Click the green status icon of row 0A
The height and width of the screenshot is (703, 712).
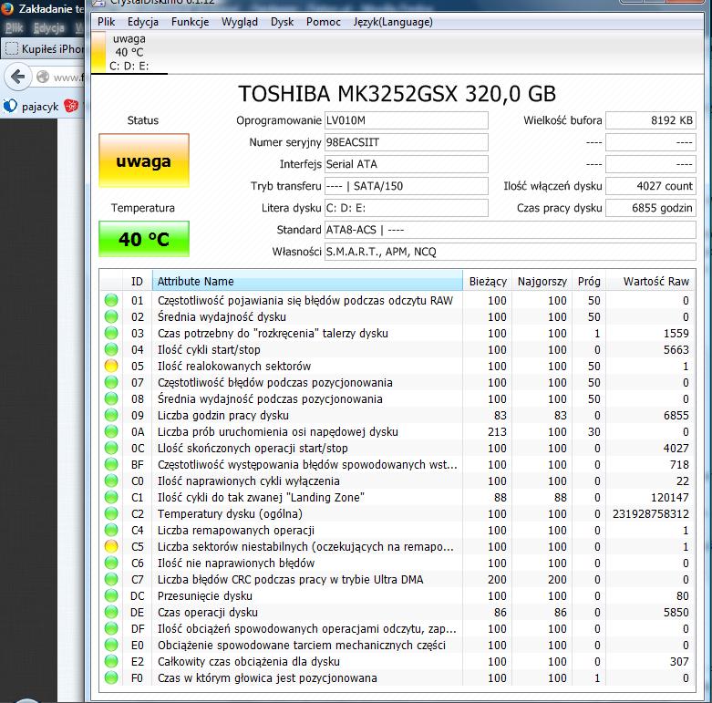111,431
